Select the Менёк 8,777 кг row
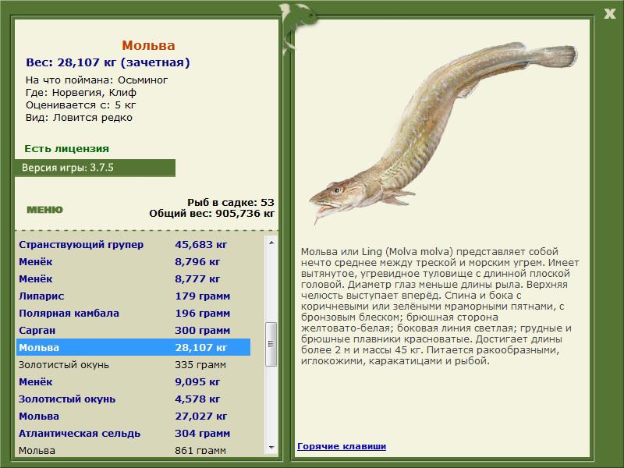 coord(133,278)
